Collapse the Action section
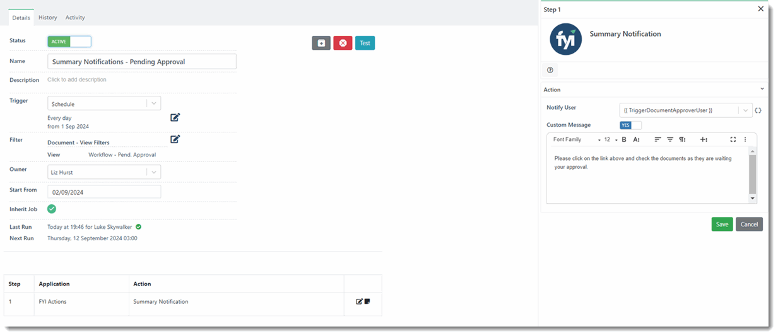 [x=762, y=90]
